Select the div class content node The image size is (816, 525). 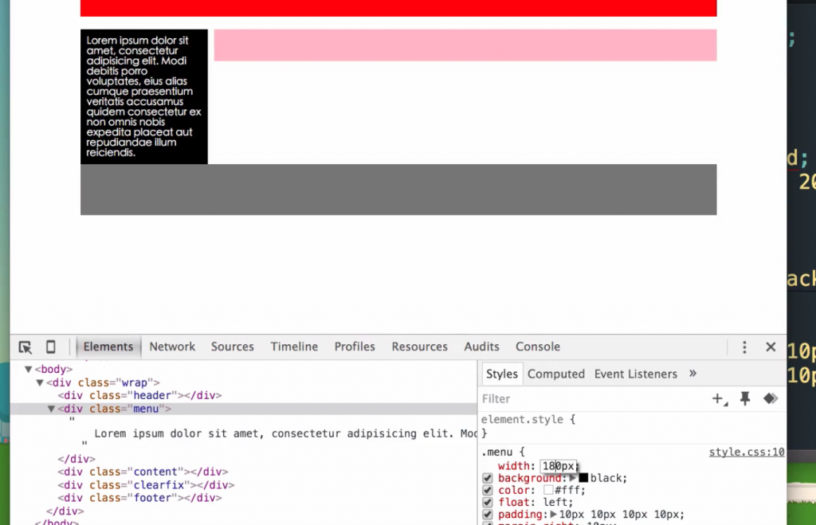point(143,472)
